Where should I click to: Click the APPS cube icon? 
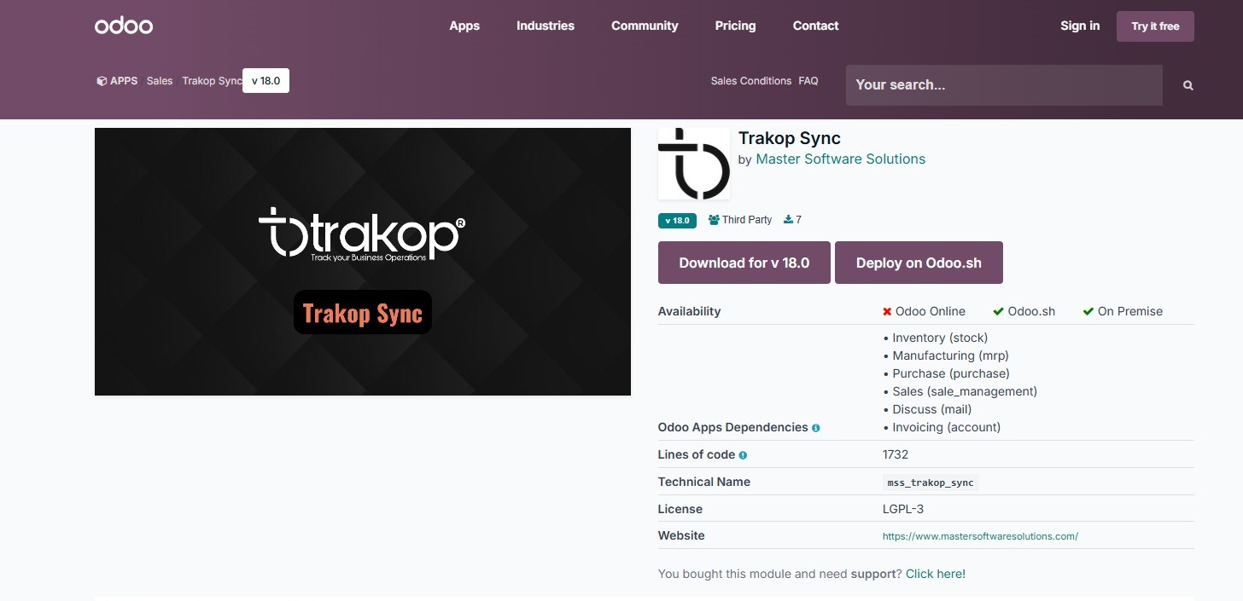click(102, 81)
